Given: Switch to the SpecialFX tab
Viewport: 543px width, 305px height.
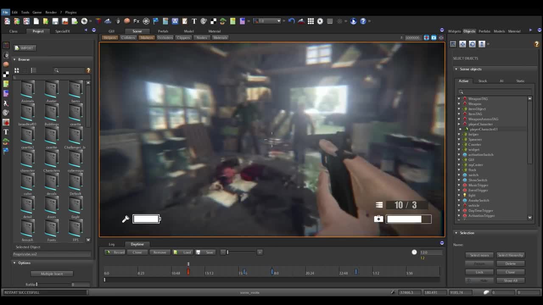Looking at the screenshot, I should click(x=63, y=31).
